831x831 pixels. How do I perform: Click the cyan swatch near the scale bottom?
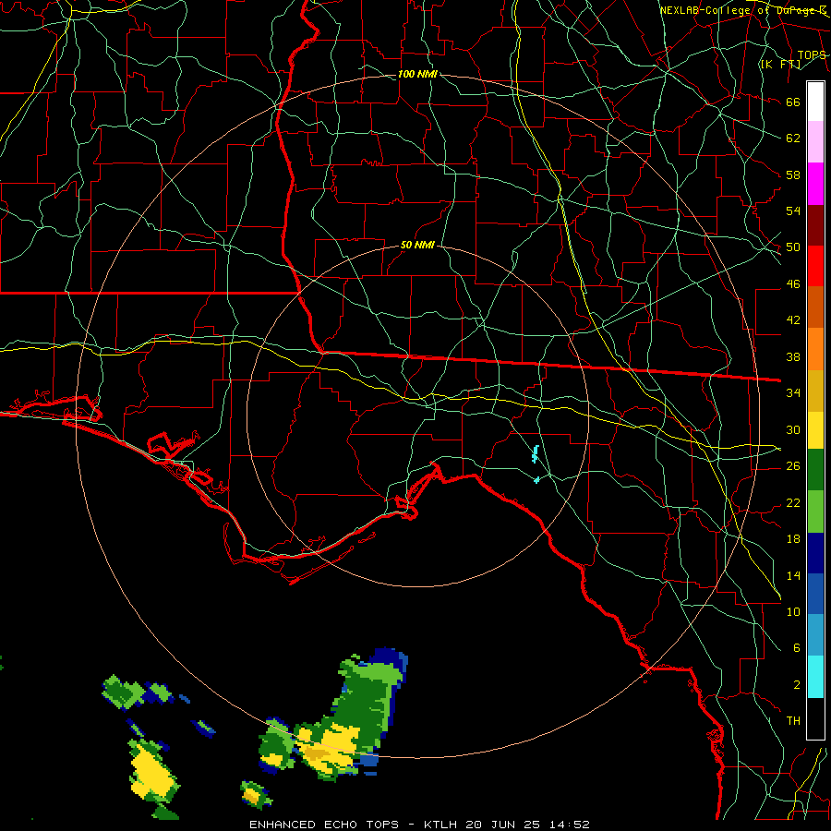point(815,677)
